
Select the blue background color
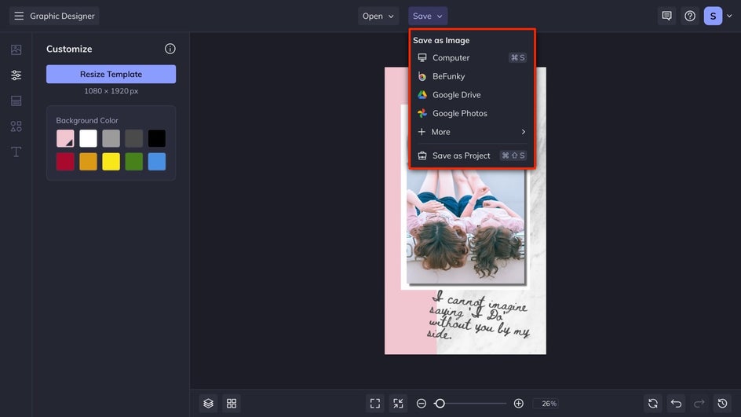pos(157,162)
